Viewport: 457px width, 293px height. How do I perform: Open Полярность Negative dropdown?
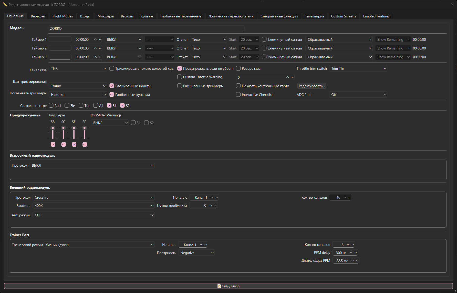point(196,253)
